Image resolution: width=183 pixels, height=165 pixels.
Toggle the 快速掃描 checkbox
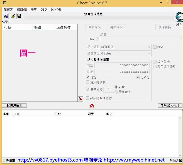pos(88,89)
